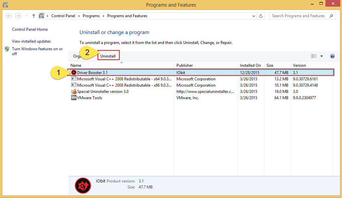Click the Visual C++ x64 installer icon
342x198 pixels.
point(74,79)
